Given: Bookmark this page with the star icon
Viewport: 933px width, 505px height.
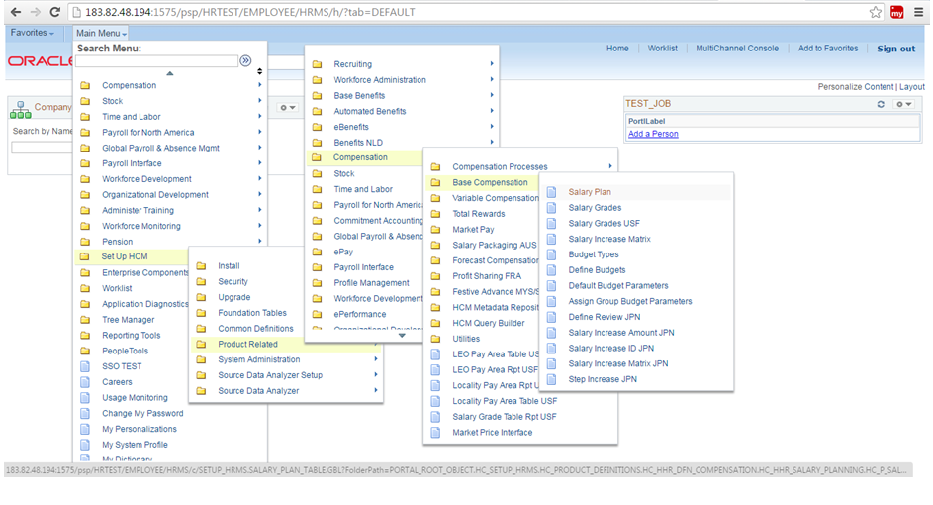Looking at the screenshot, I should pos(876,12).
